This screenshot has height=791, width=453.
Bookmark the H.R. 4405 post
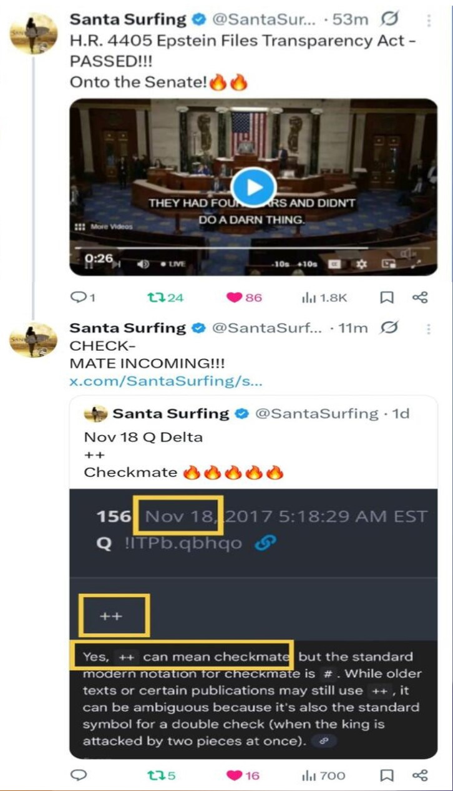click(x=387, y=298)
